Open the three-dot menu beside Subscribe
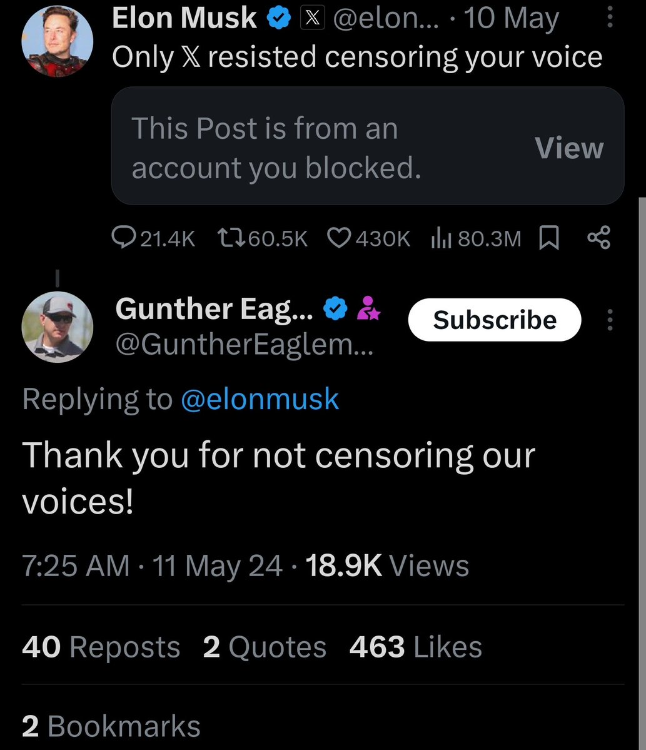The width and height of the screenshot is (646, 750). point(610,320)
